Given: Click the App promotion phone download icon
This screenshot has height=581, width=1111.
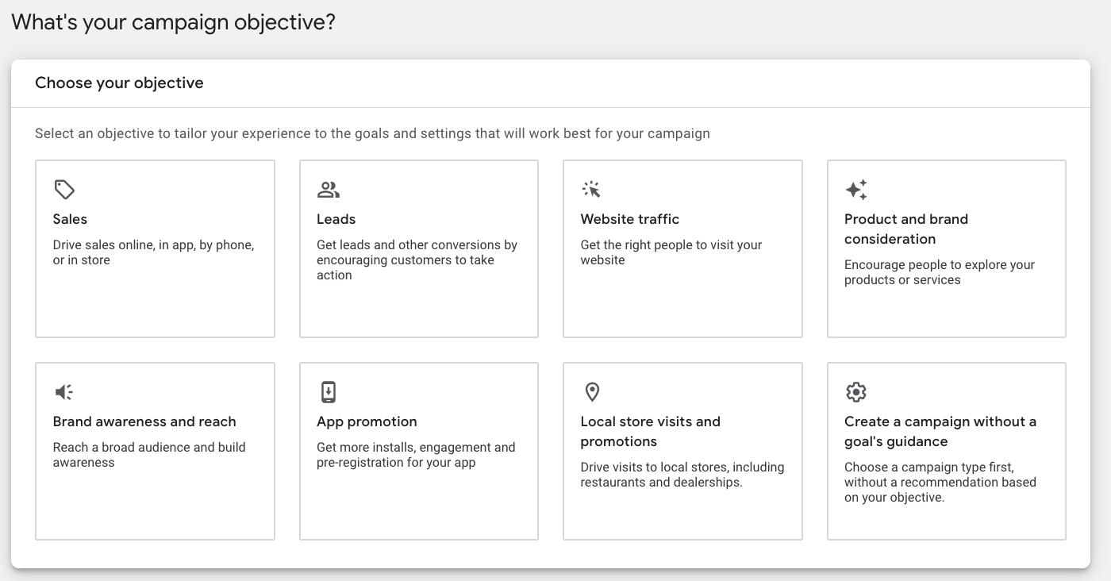Looking at the screenshot, I should click(328, 392).
